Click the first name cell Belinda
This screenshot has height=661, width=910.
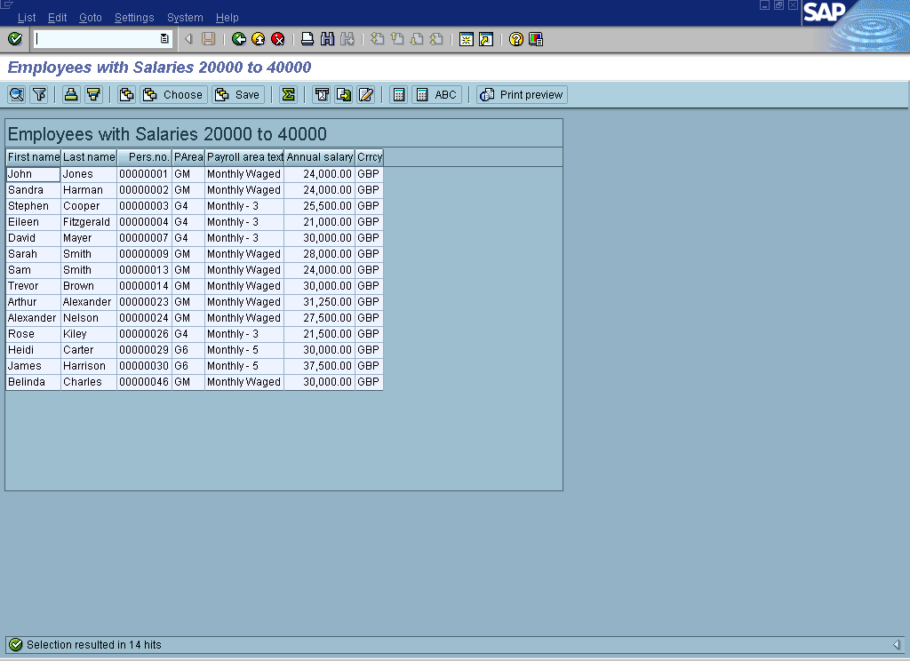click(33, 382)
